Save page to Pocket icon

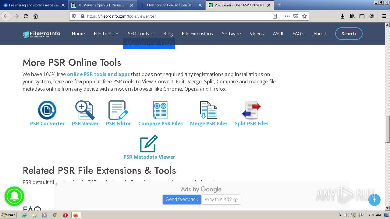coord(296,16)
